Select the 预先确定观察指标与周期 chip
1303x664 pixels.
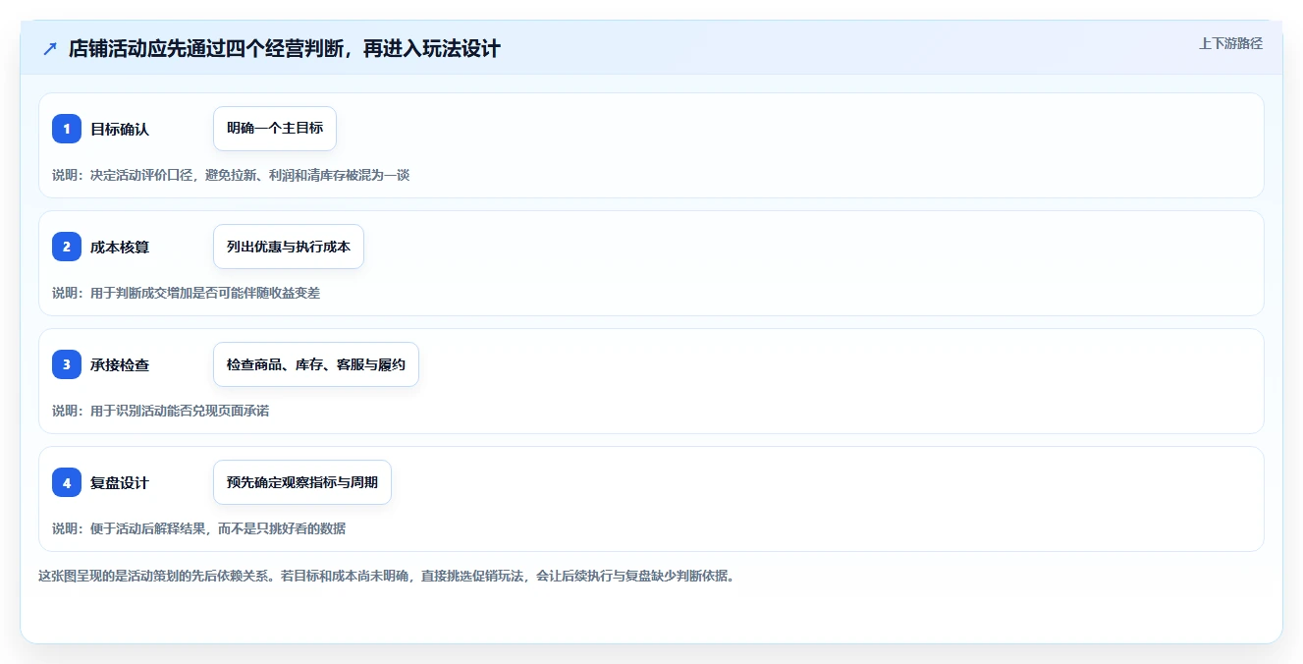[x=302, y=482]
